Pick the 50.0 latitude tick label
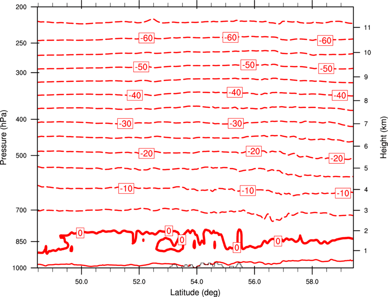 [81, 282]
